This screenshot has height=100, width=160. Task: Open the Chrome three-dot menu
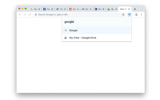tap(141, 14)
